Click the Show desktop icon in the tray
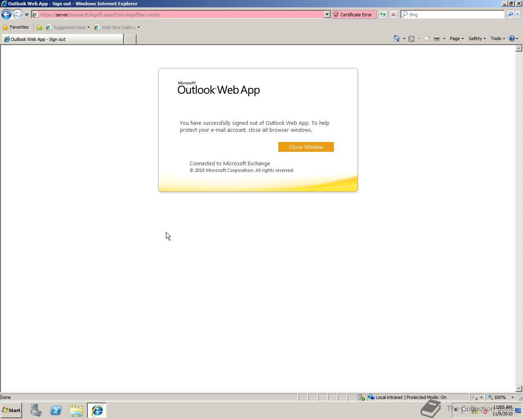 (x=519, y=410)
